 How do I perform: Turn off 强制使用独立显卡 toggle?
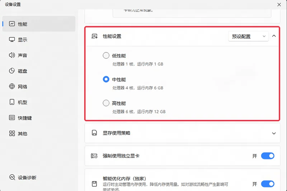point(267,156)
